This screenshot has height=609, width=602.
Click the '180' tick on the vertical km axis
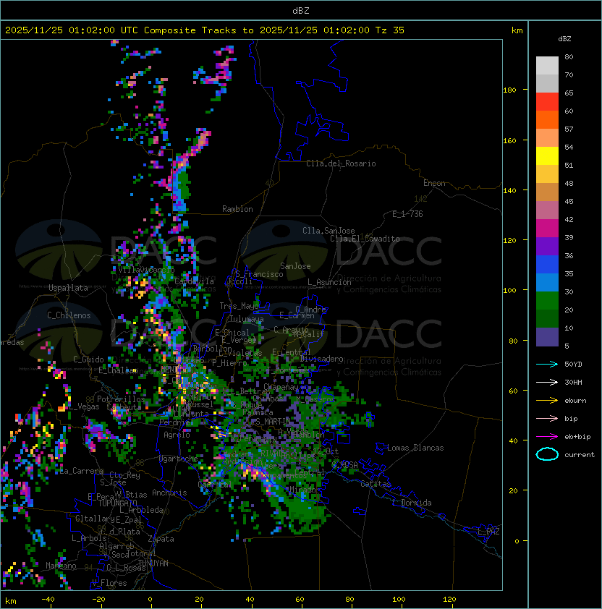coord(509,90)
